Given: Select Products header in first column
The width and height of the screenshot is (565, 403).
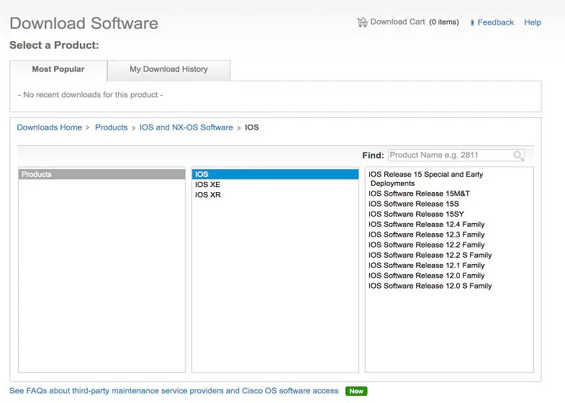Looking at the screenshot, I should [x=101, y=174].
